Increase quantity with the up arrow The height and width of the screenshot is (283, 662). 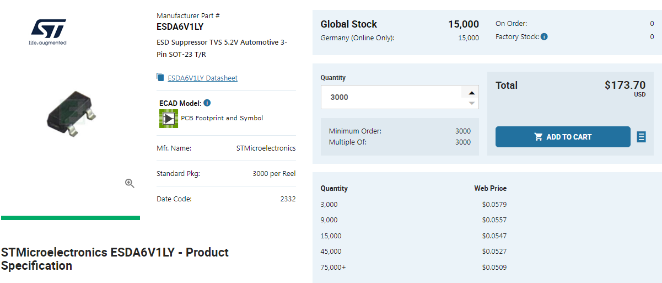point(472,93)
